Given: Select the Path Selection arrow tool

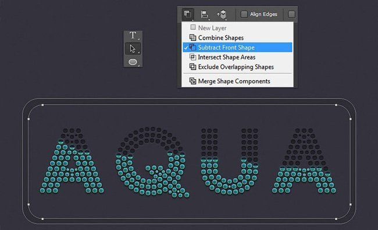Looking at the screenshot, I should [133, 49].
